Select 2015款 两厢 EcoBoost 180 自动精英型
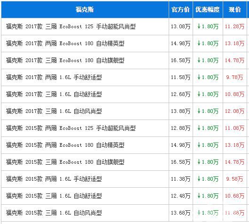The image size is (249, 224). tap(65, 145)
